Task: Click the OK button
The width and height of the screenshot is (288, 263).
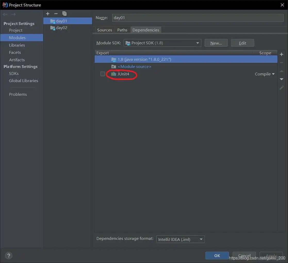Action: point(217,255)
